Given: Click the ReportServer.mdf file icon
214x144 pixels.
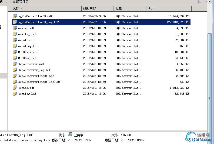Looking at the screenshot, I should coord(15,64).
